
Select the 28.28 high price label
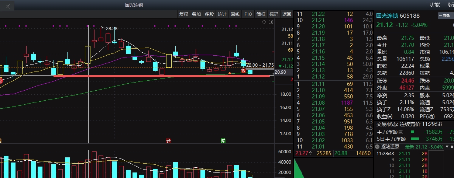[x=111, y=28]
